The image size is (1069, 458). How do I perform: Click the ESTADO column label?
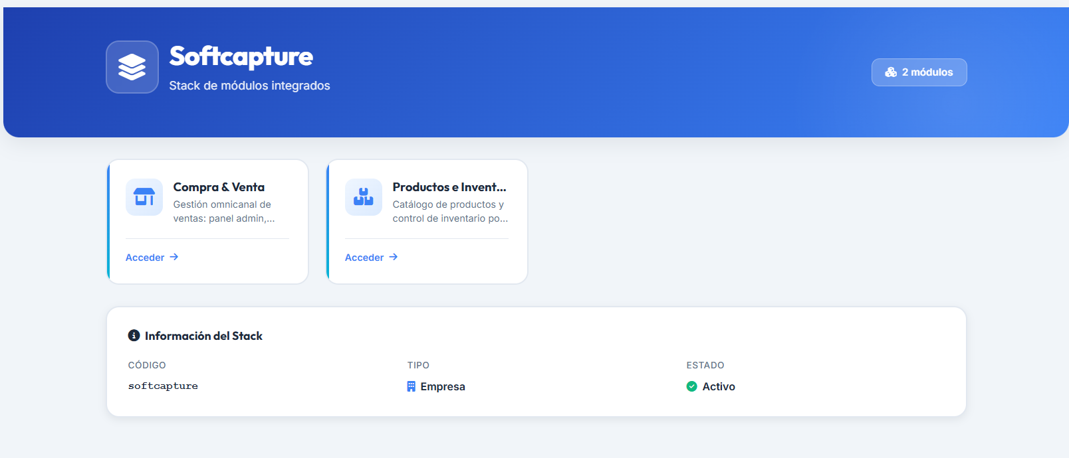pos(705,365)
